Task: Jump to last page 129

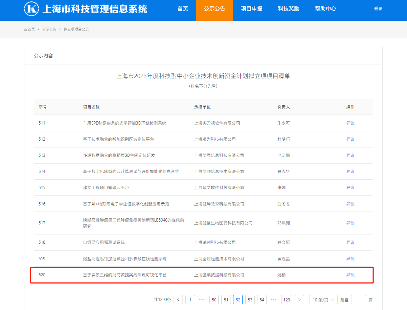Action: point(287,300)
